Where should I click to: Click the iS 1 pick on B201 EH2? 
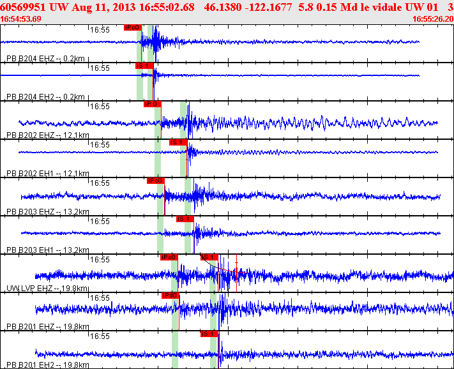209,334
